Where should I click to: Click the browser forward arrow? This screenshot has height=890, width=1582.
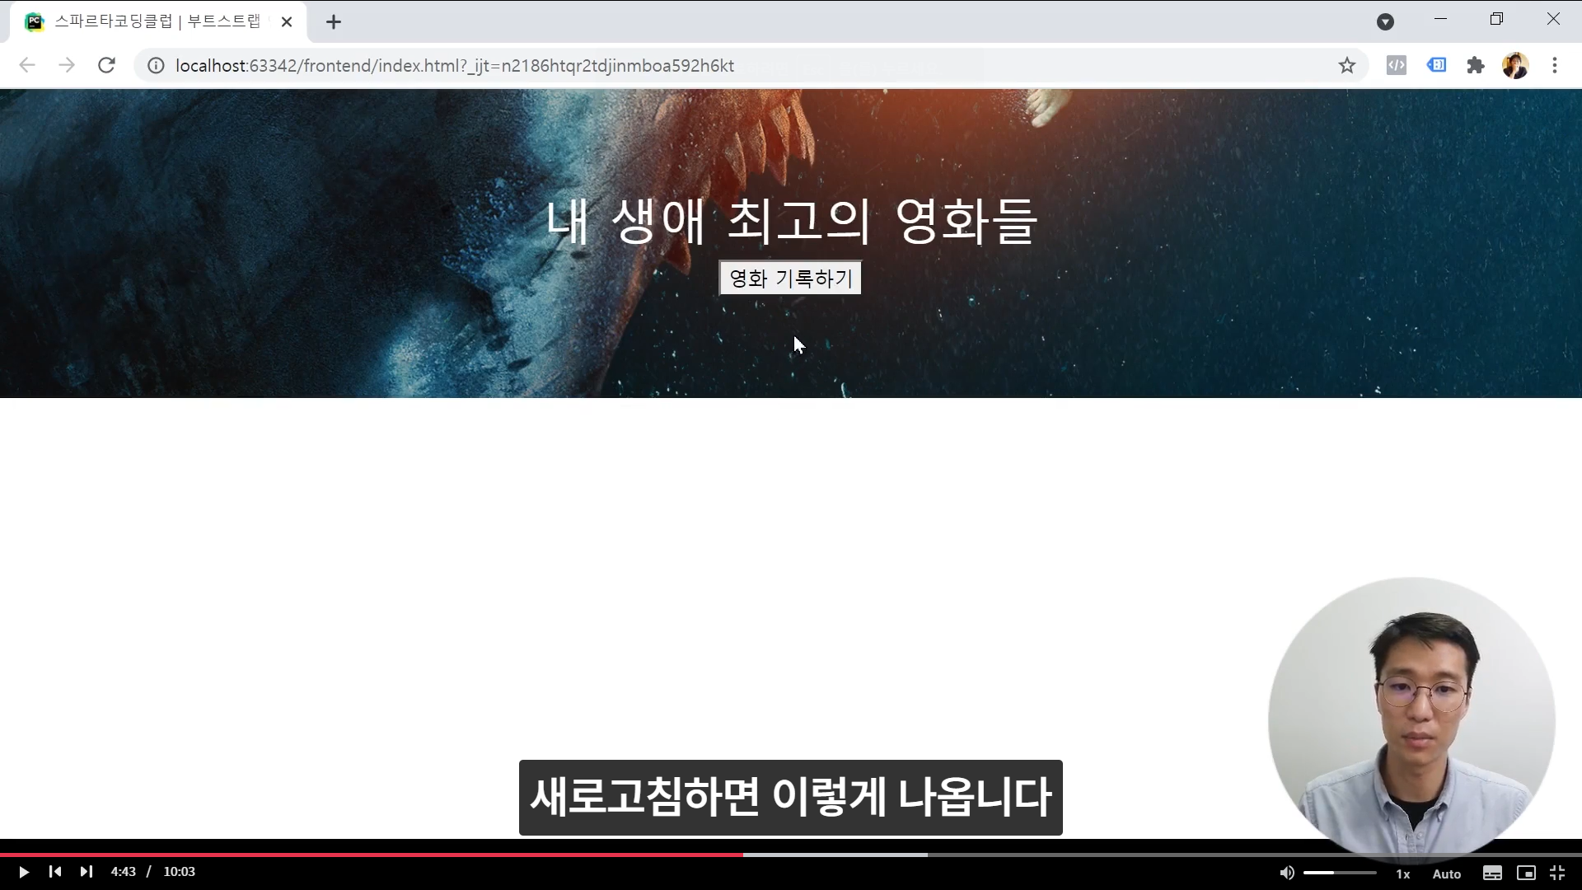click(x=67, y=65)
